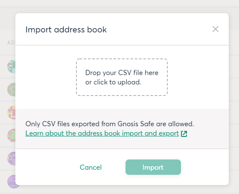Click the Only CSV files allowed notice text
The image size is (239, 194).
(110, 124)
